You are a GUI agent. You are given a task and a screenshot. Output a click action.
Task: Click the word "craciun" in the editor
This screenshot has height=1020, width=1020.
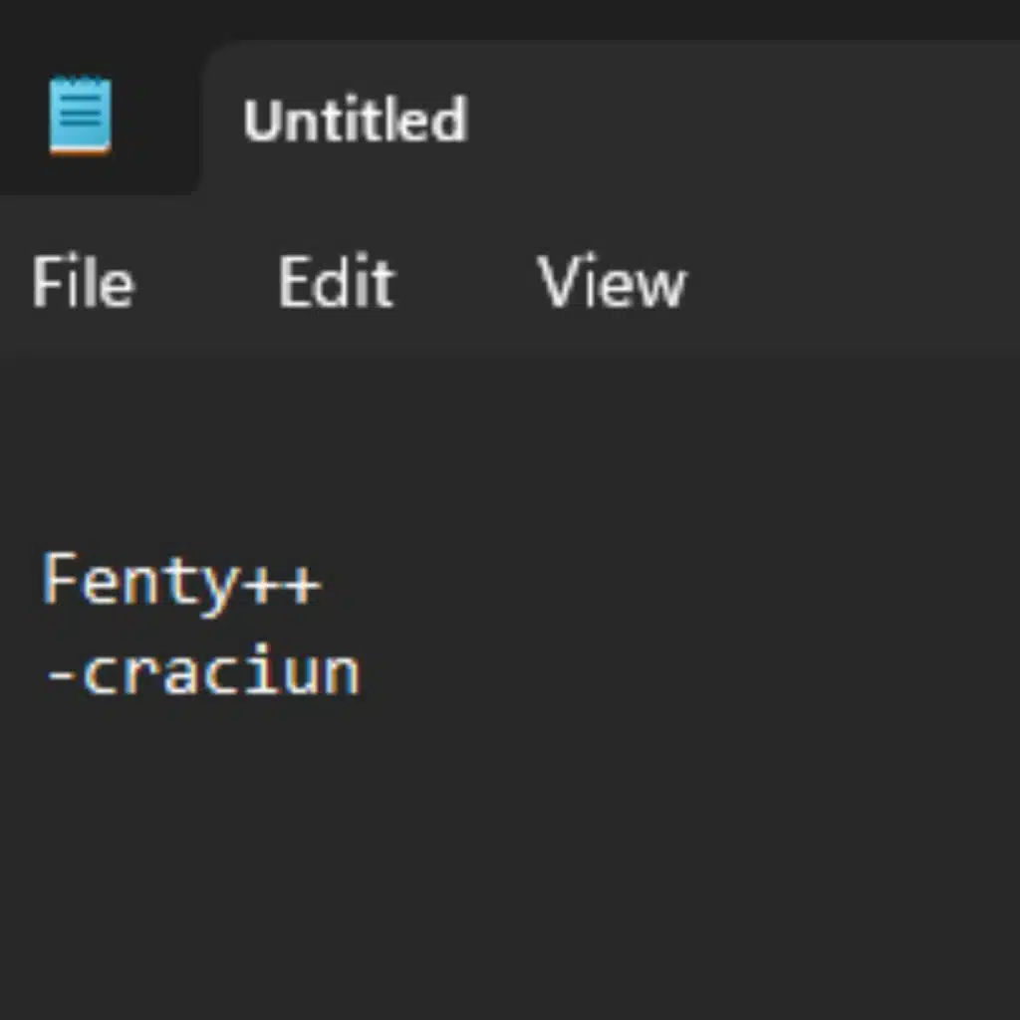(220, 673)
